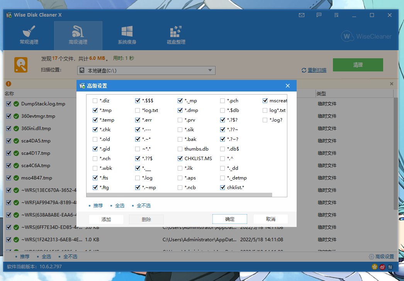Uncheck the 360evtmgr.tmp file row checkbox
This screenshot has height=281, width=404.
click(8, 116)
